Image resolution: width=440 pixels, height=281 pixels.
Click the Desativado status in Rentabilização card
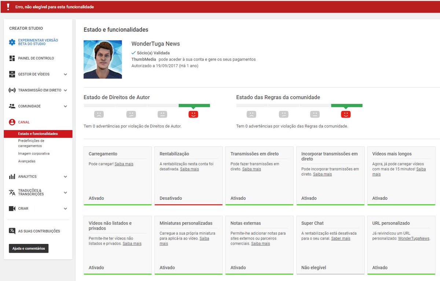[171, 198]
